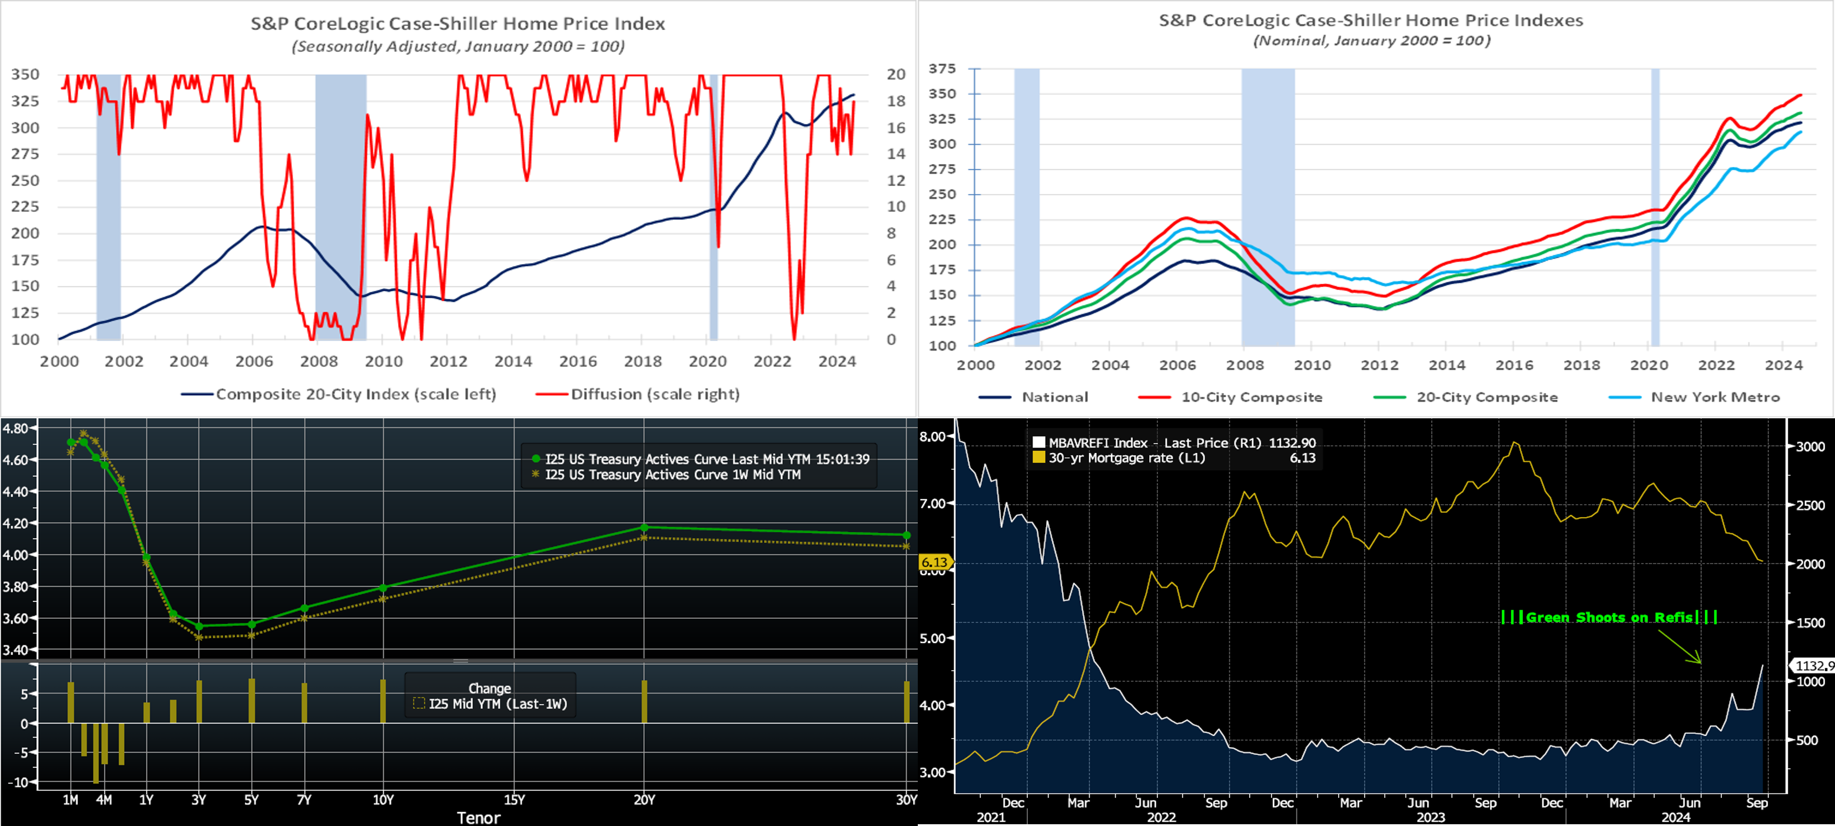Click the 20Y data point on green curve

click(x=644, y=528)
